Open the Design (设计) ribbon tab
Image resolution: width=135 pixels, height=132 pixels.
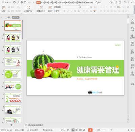pyautogui.click(x=47, y=2)
